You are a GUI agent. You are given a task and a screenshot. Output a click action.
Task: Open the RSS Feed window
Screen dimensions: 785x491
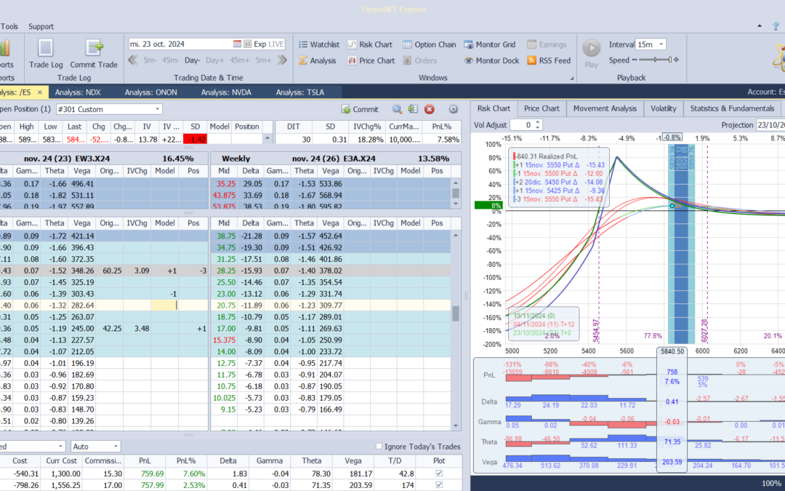tap(549, 61)
